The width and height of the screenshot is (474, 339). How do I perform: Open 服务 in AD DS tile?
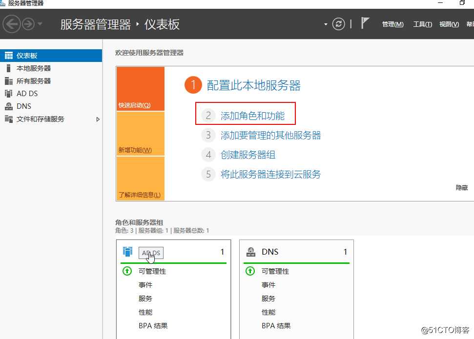pos(145,299)
